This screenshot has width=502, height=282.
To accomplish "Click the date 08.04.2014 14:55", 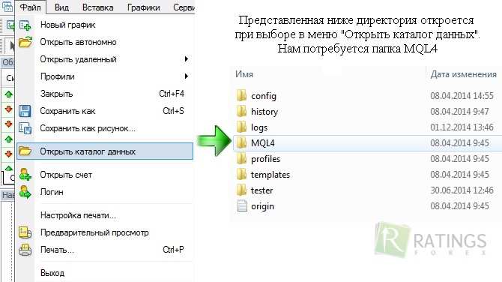I will 462,96.
